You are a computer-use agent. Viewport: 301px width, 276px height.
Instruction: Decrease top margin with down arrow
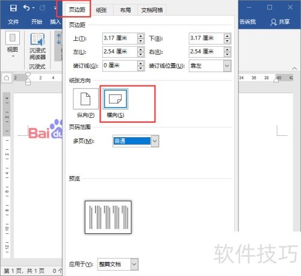141,41
